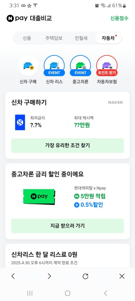Screen dimensions: 135x301
Task: Go forward with the browser right arrow
Action: pyautogui.click(x=49, y=276)
